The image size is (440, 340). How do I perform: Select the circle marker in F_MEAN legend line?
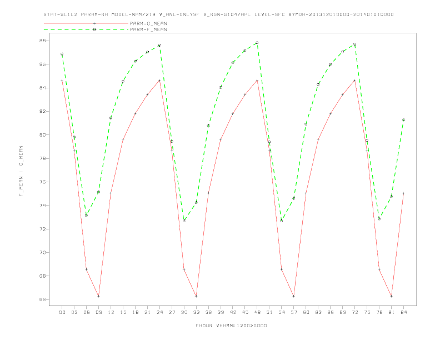tap(94, 29)
